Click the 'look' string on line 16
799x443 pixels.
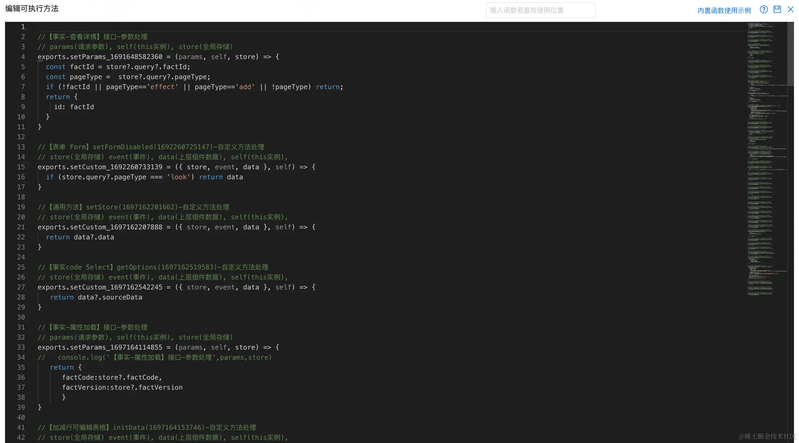pos(179,177)
